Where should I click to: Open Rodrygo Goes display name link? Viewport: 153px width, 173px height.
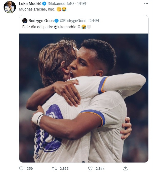tap(41, 21)
